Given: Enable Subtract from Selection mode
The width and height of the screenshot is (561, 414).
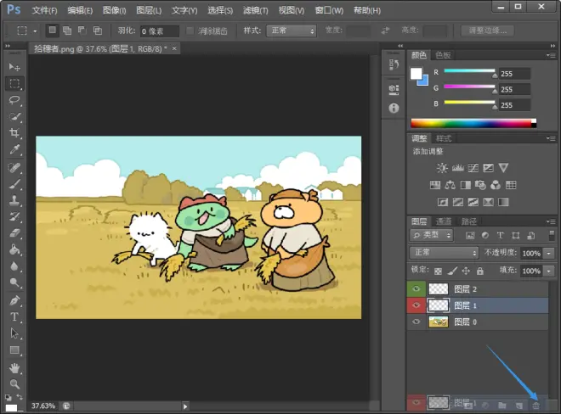Looking at the screenshot, I should (x=82, y=31).
